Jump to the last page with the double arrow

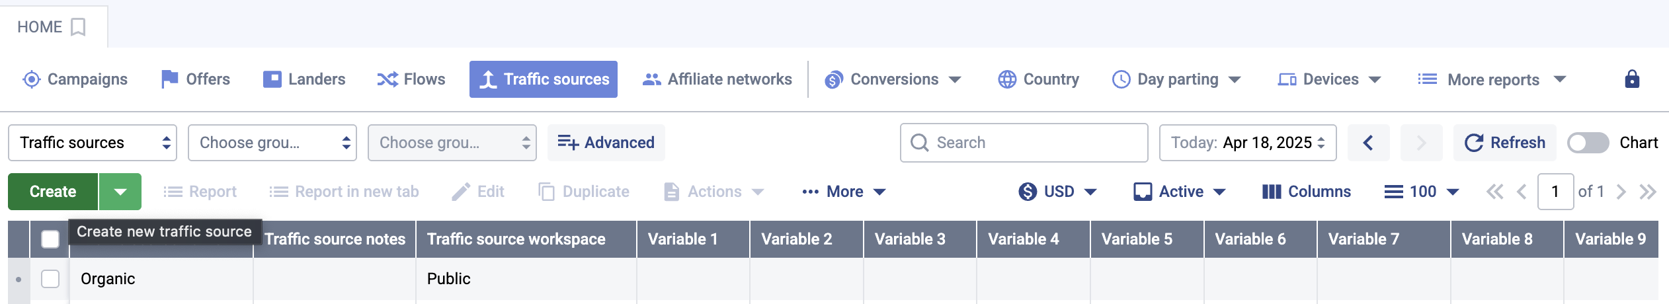[x=1648, y=192]
